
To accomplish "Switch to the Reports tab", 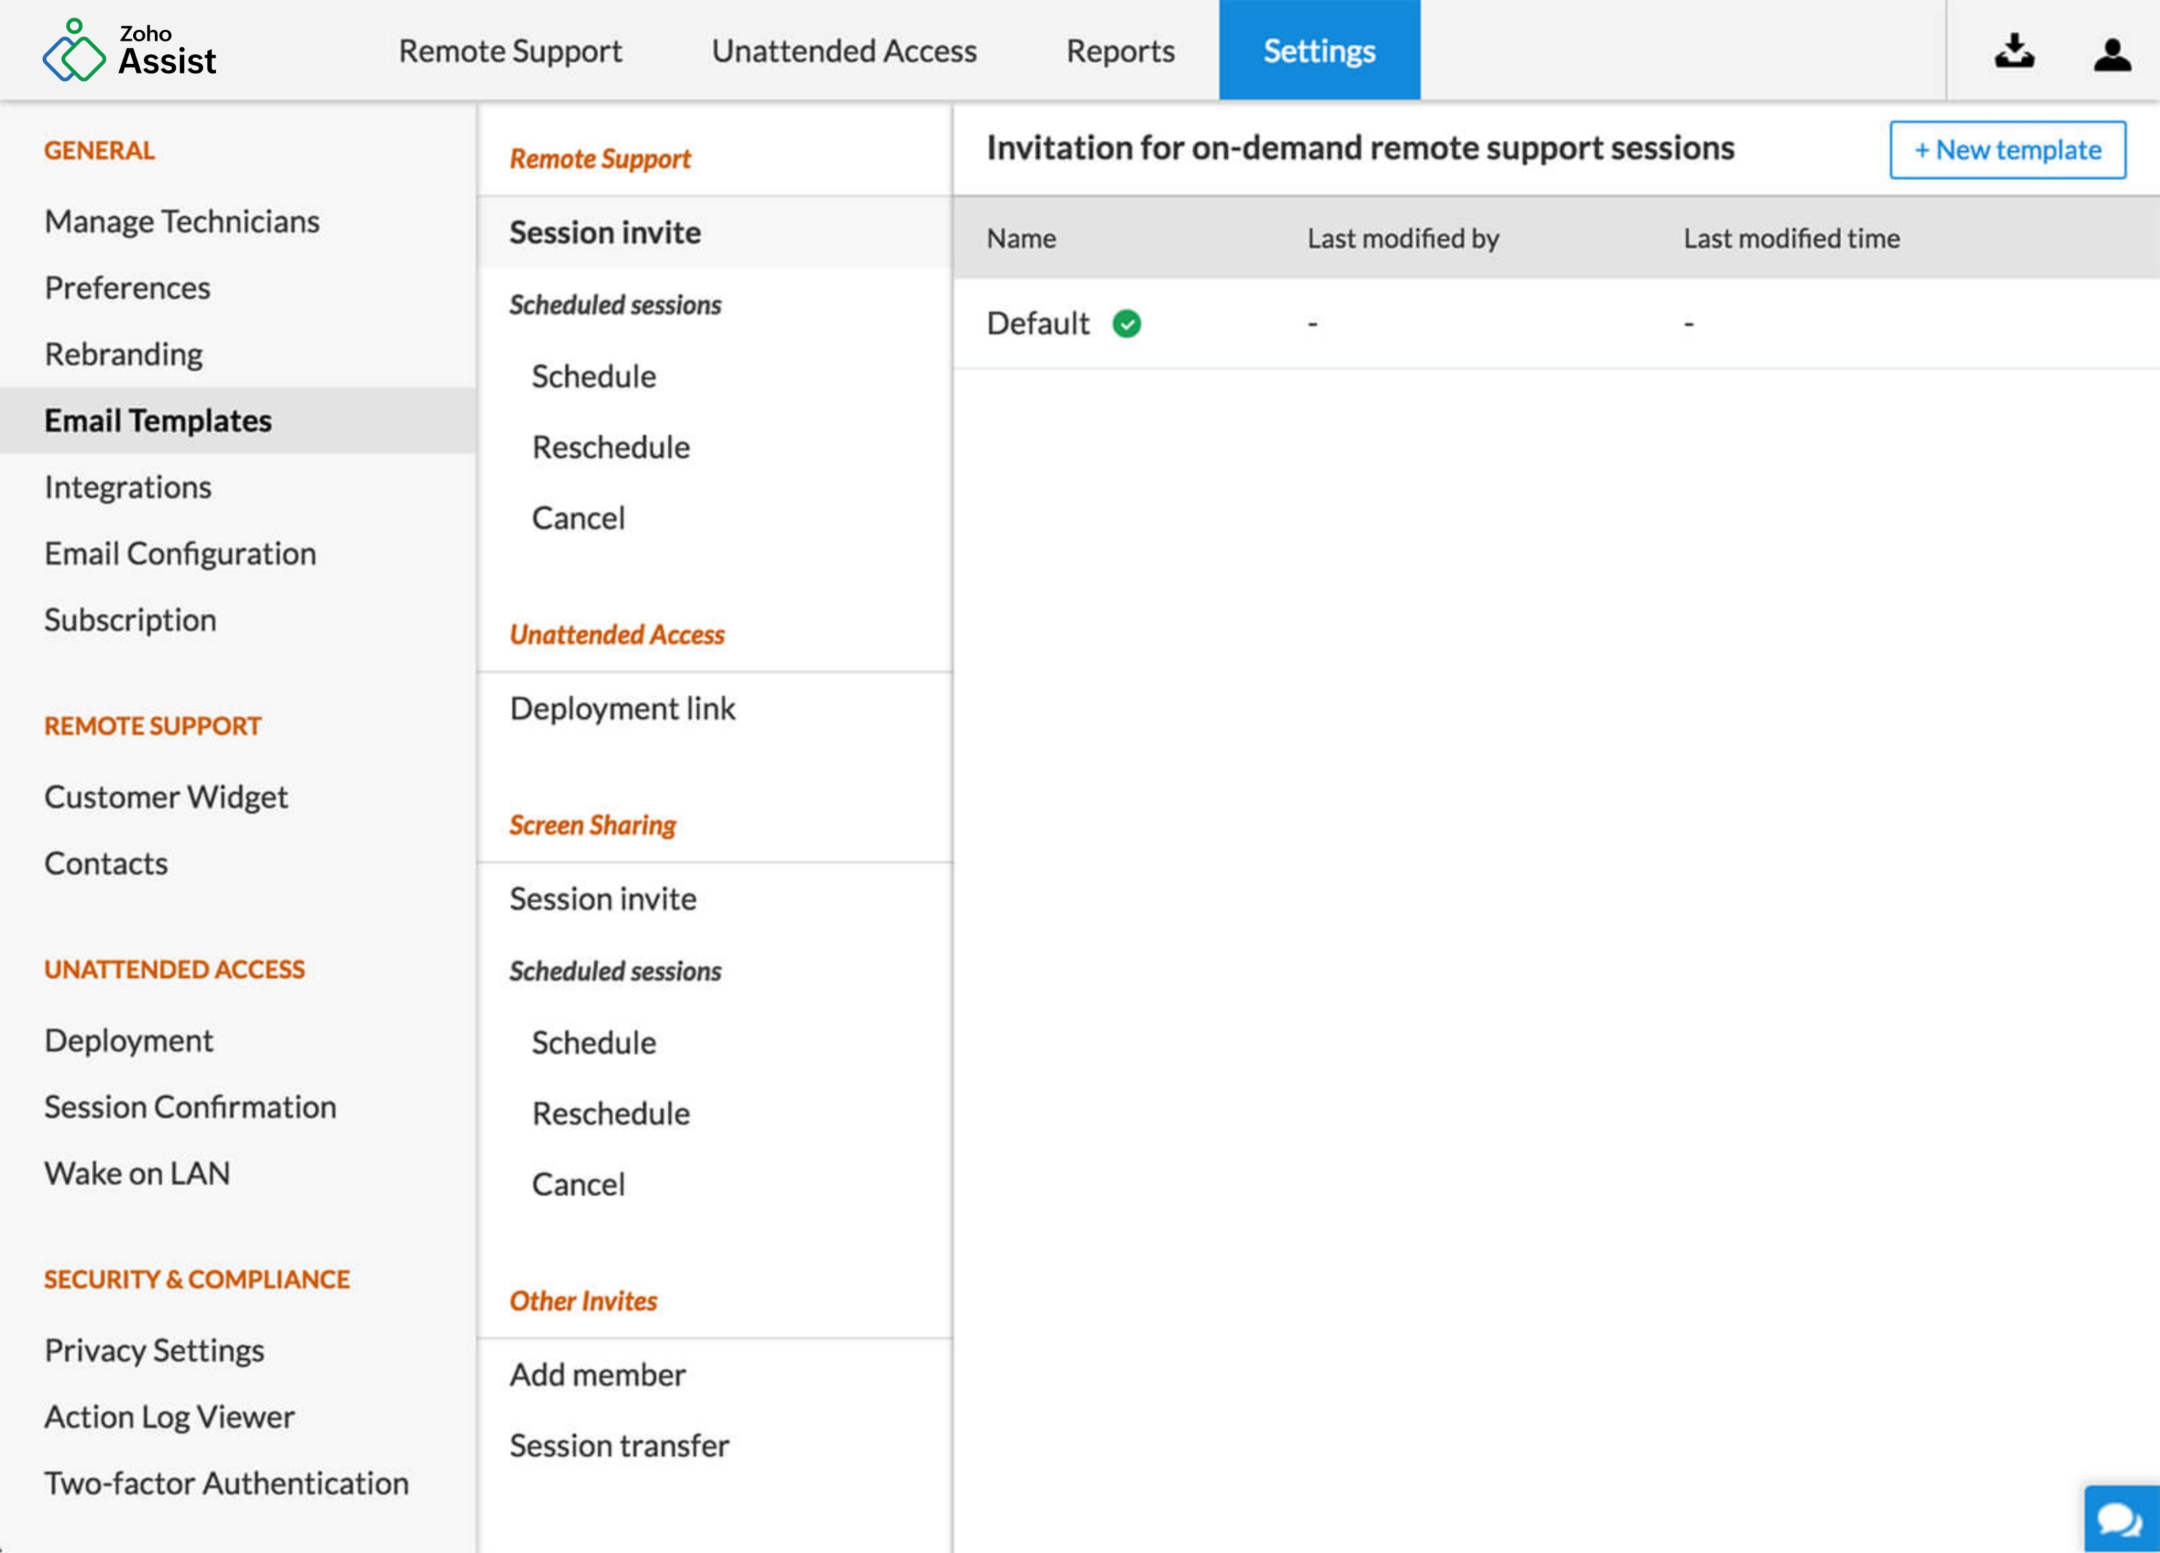I will (1119, 50).
